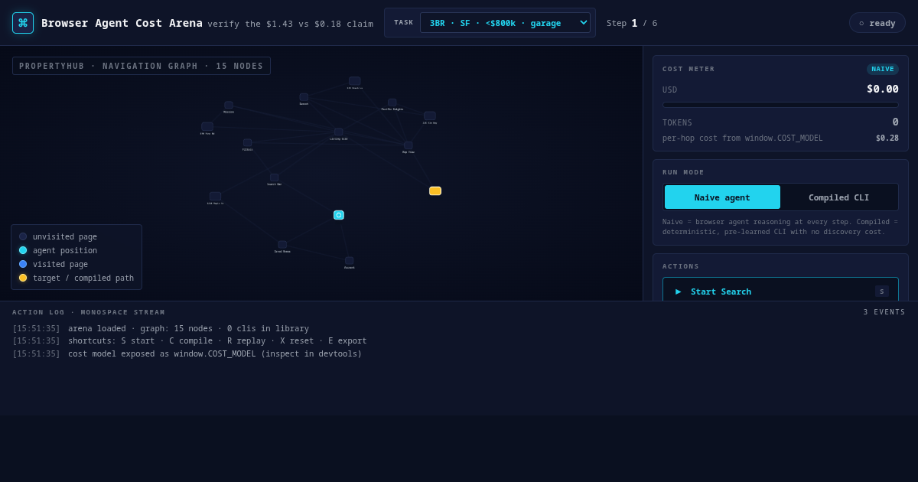Screen dimensions: 918x482
Task: Click Start Search action button
Action: (780, 291)
